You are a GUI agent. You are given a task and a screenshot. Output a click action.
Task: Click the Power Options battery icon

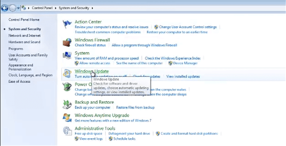[67, 87]
